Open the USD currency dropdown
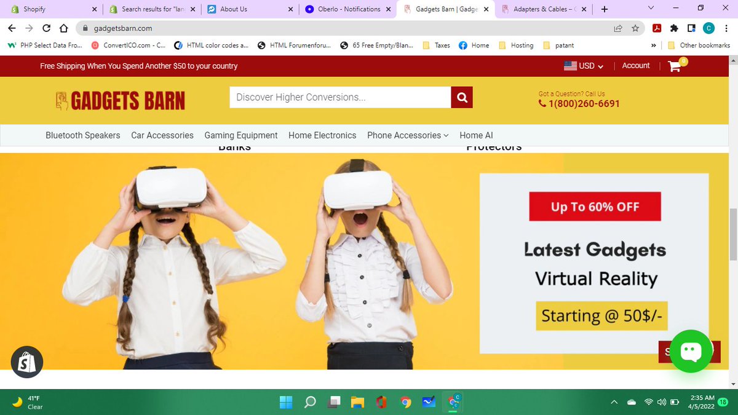Image resolution: width=738 pixels, height=415 pixels. click(584, 66)
